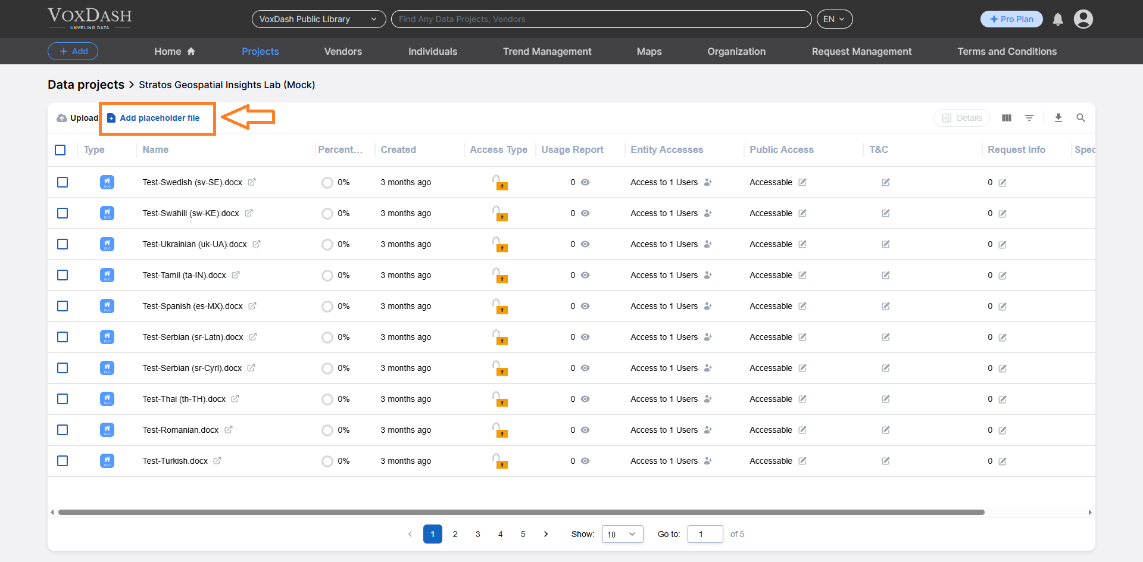Open external link icon for Test-Swedish (sv-SE).docx
Screen dimensions: 1143x562
point(252,182)
